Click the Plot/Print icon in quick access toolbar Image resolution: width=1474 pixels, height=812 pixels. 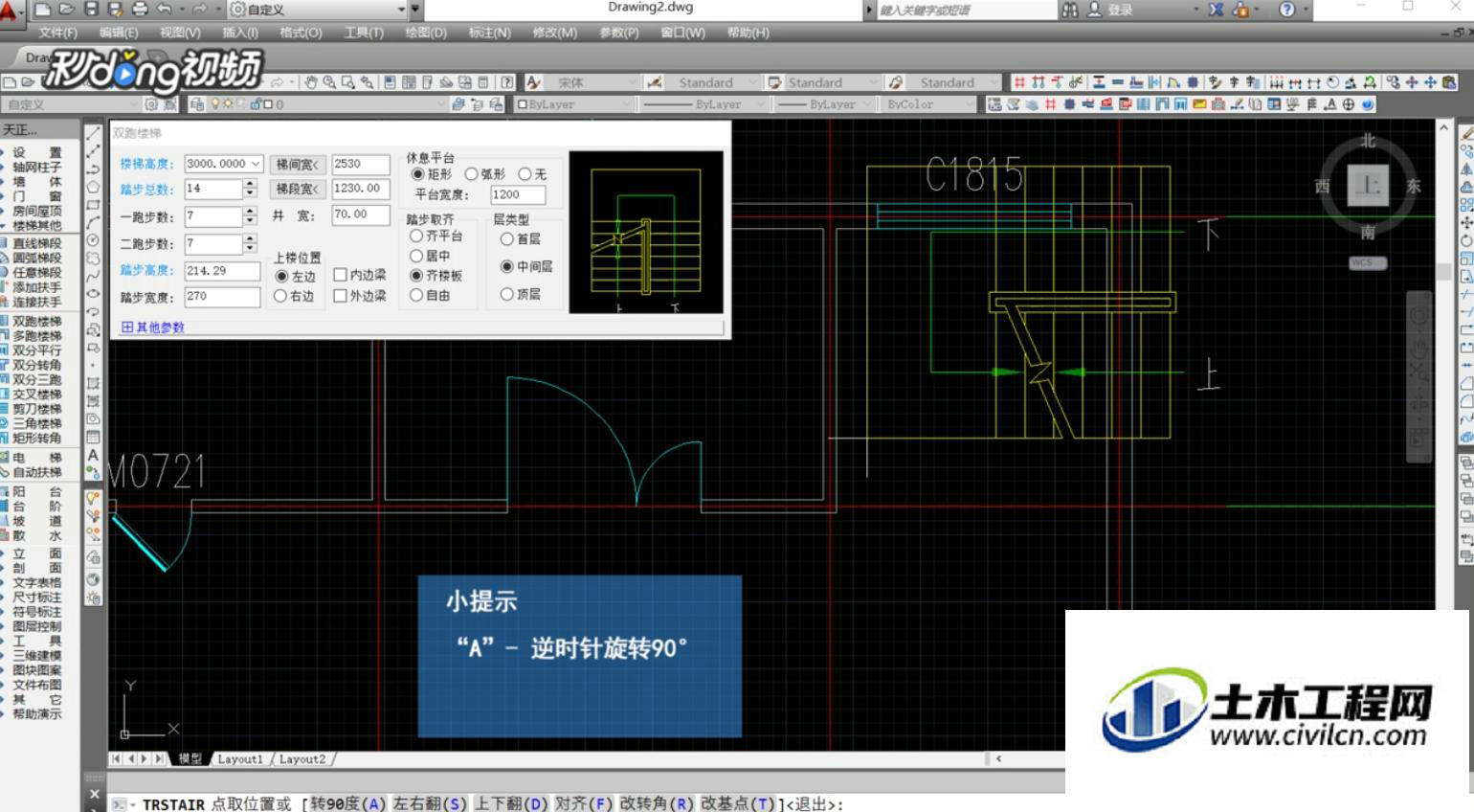tap(140, 9)
